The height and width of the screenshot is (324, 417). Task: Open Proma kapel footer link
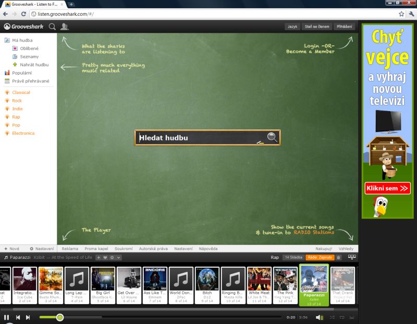(96, 249)
